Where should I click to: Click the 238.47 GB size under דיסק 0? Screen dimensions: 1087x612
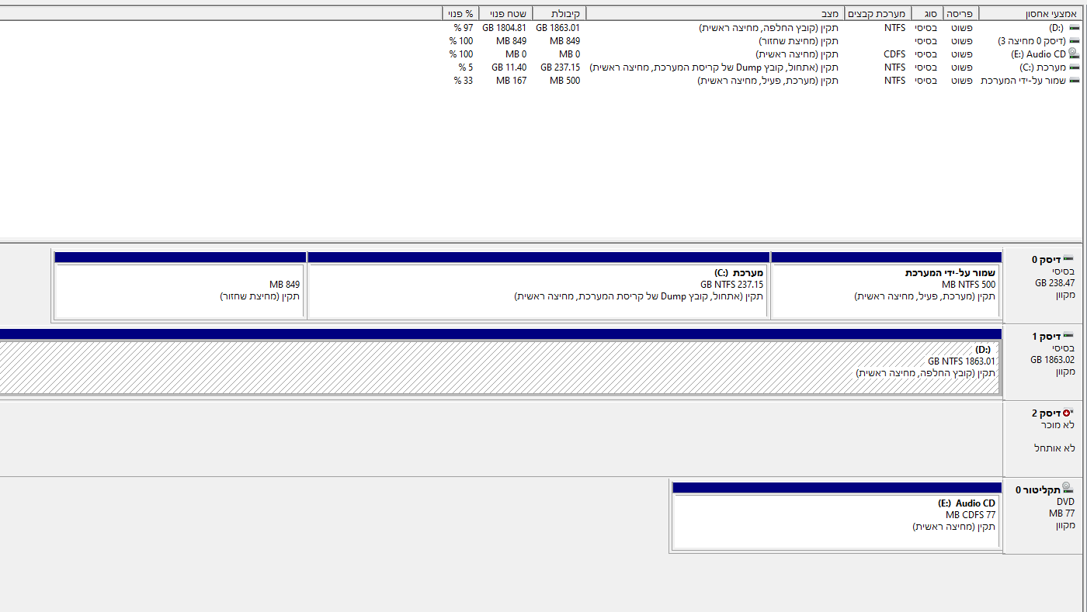point(1055,283)
